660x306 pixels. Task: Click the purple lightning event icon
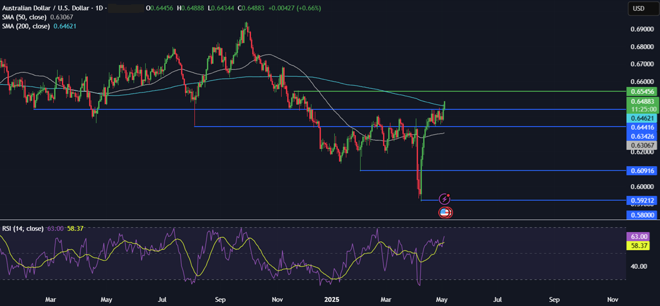pyautogui.click(x=445, y=199)
